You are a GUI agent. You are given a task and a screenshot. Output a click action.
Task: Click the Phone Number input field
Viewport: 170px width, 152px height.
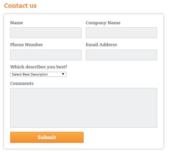coord(46,55)
